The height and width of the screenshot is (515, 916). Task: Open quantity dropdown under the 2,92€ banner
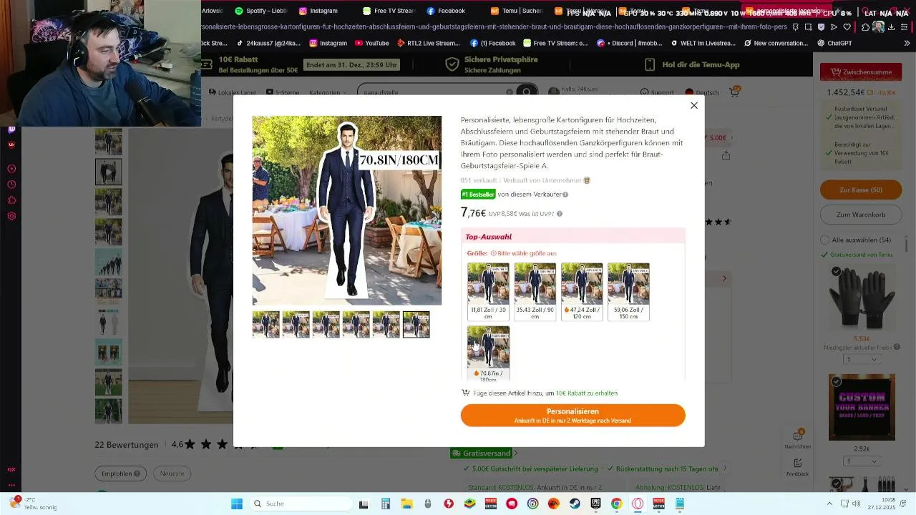[x=862, y=461]
